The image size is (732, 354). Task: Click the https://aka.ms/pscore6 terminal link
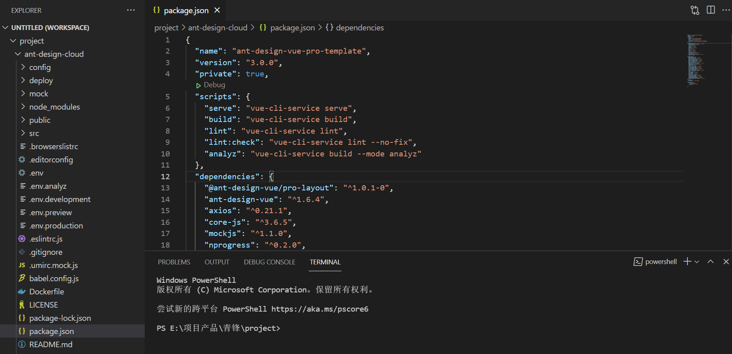point(320,309)
